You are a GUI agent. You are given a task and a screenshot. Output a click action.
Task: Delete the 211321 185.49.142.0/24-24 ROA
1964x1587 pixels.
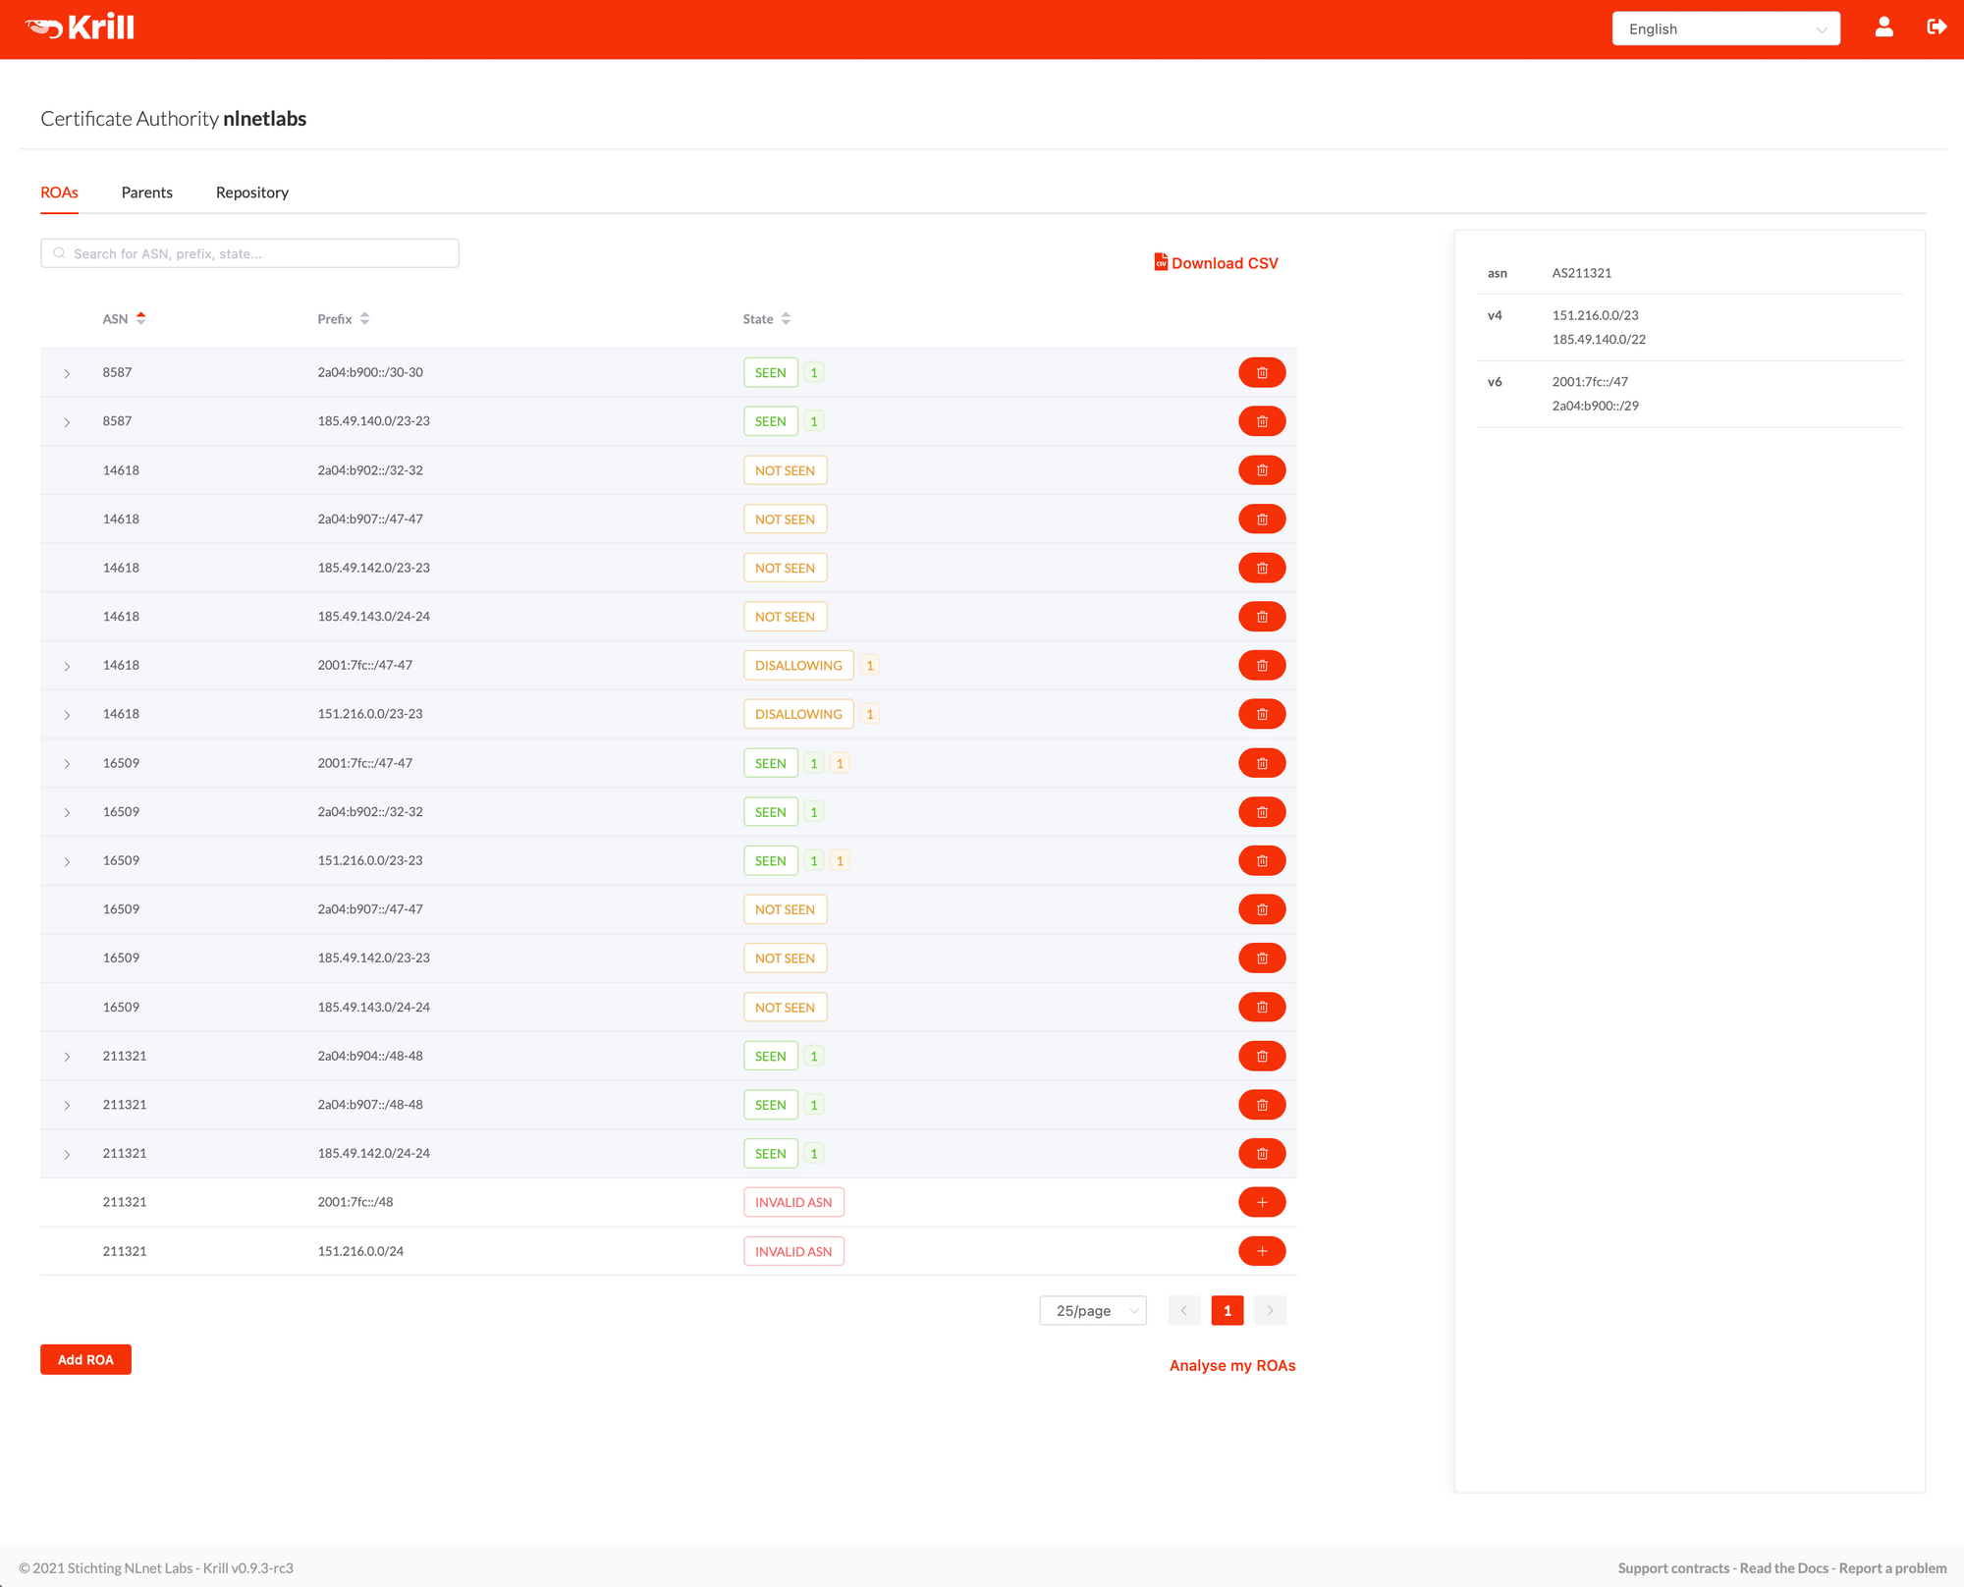(1261, 1153)
